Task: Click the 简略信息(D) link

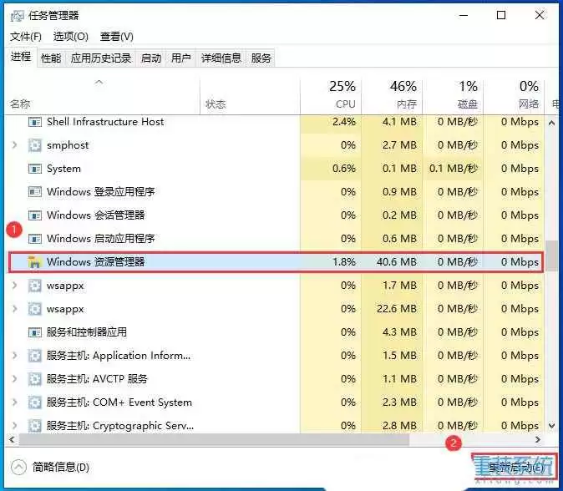Action: tap(61, 468)
